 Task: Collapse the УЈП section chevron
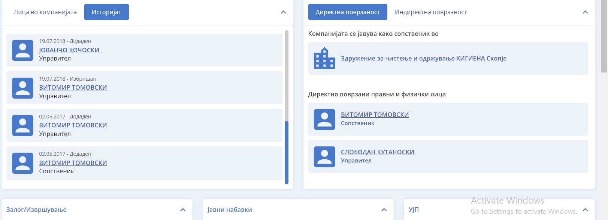tap(585, 210)
